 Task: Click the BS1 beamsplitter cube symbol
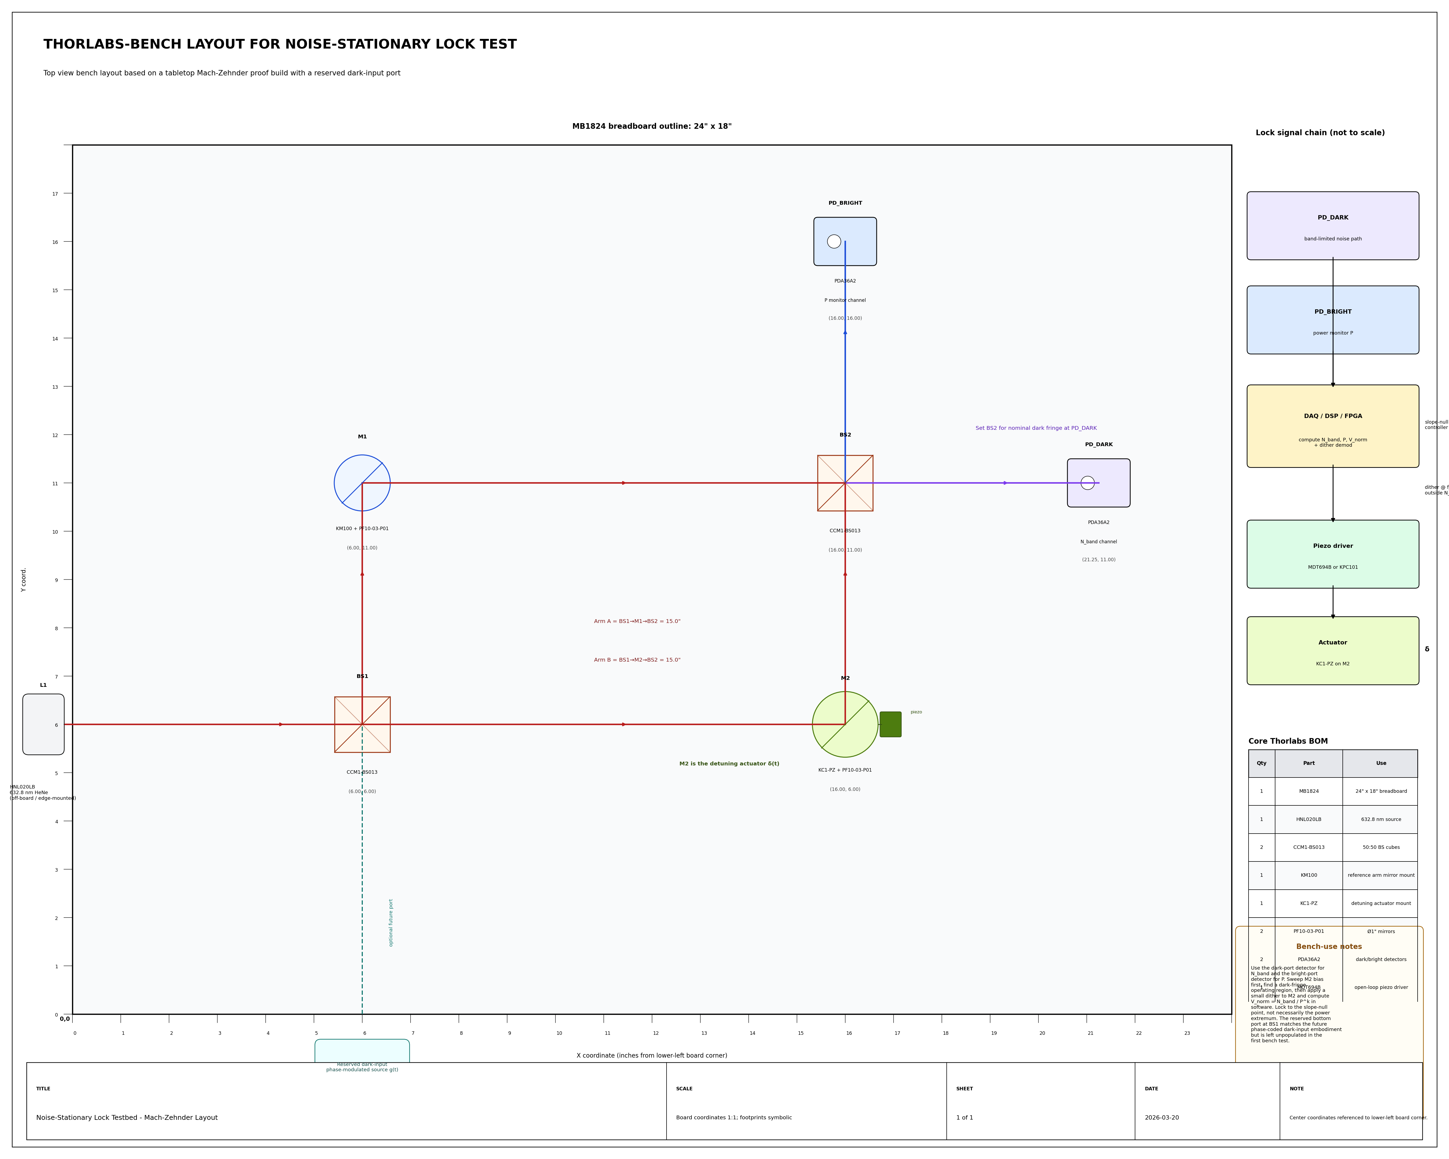[x=362, y=724]
